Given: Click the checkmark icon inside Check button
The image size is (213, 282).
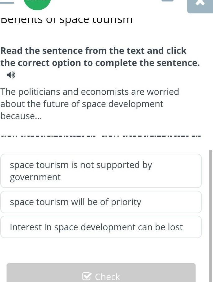Looking at the screenshot, I should [x=87, y=276].
